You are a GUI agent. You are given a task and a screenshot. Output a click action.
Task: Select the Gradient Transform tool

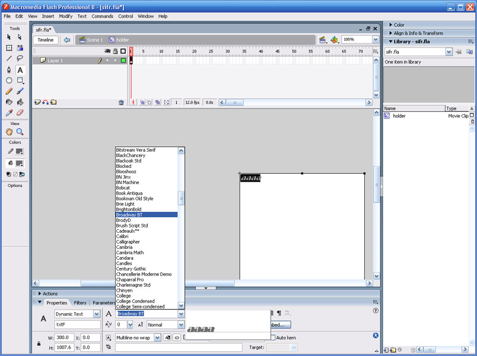coord(20,48)
